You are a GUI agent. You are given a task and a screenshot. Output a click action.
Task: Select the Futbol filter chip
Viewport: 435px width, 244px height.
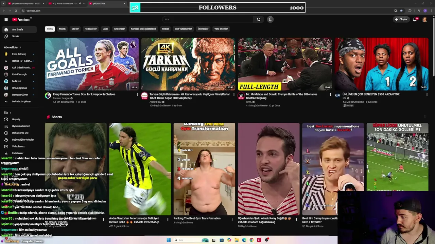(165, 29)
